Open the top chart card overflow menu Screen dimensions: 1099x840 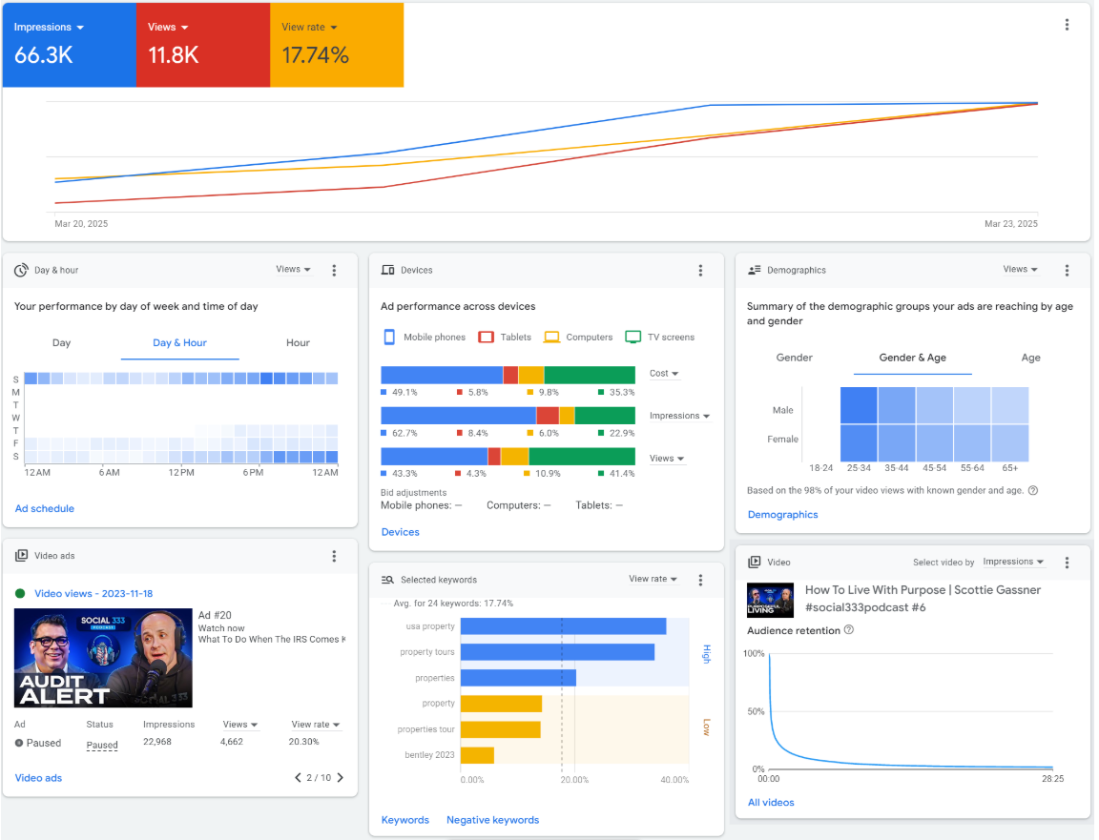pos(1067,25)
